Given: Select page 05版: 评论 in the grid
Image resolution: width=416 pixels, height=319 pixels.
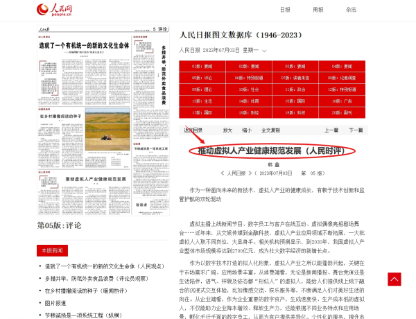Looking at the screenshot, I should click(202, 78).
